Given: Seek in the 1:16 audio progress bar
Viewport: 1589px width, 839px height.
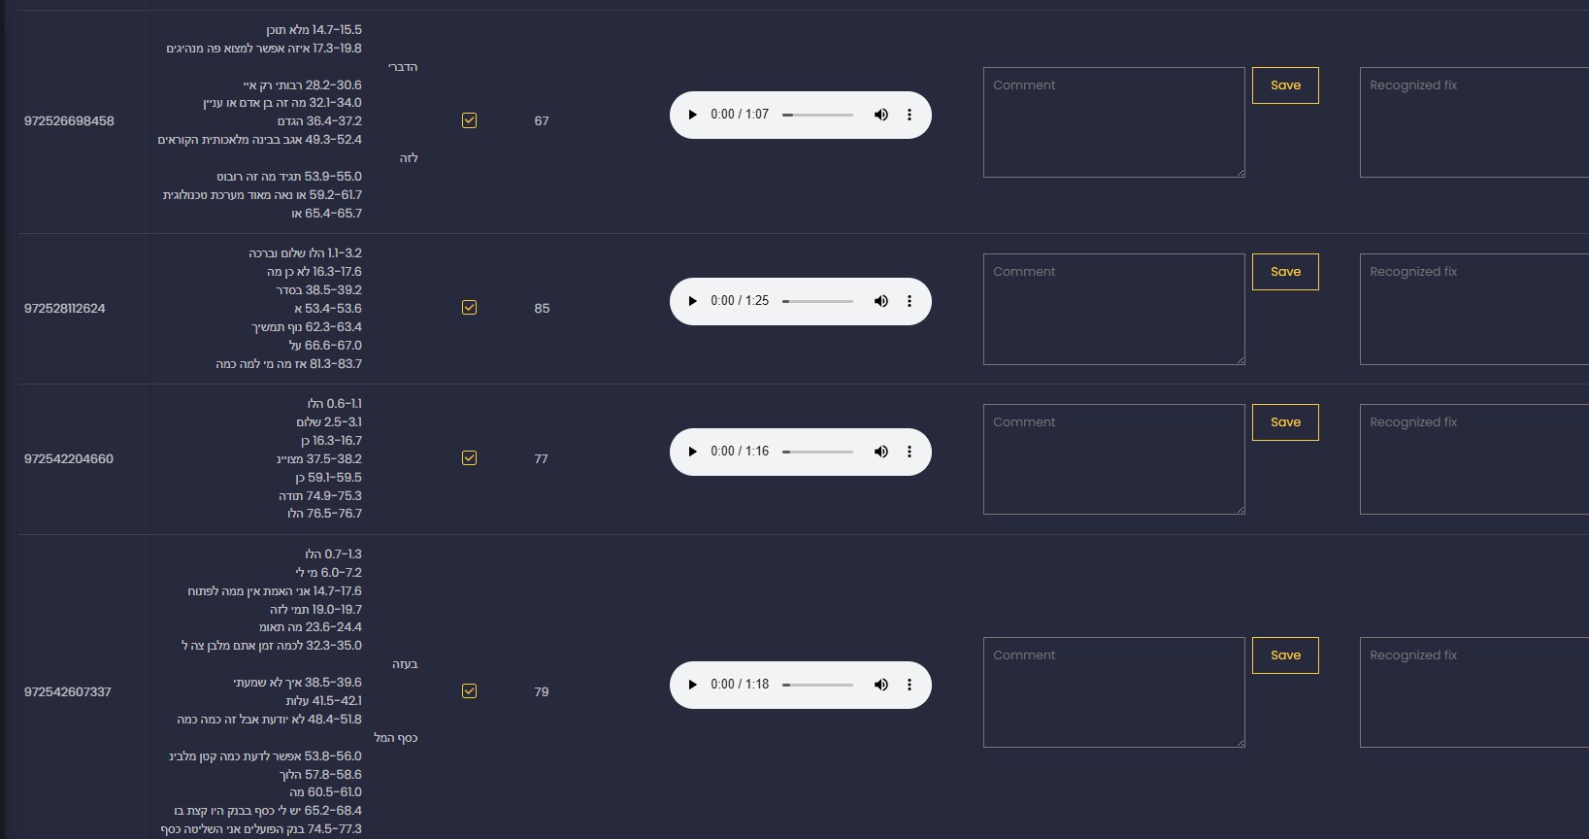Looking at the screenshot, I should (817, 452).
